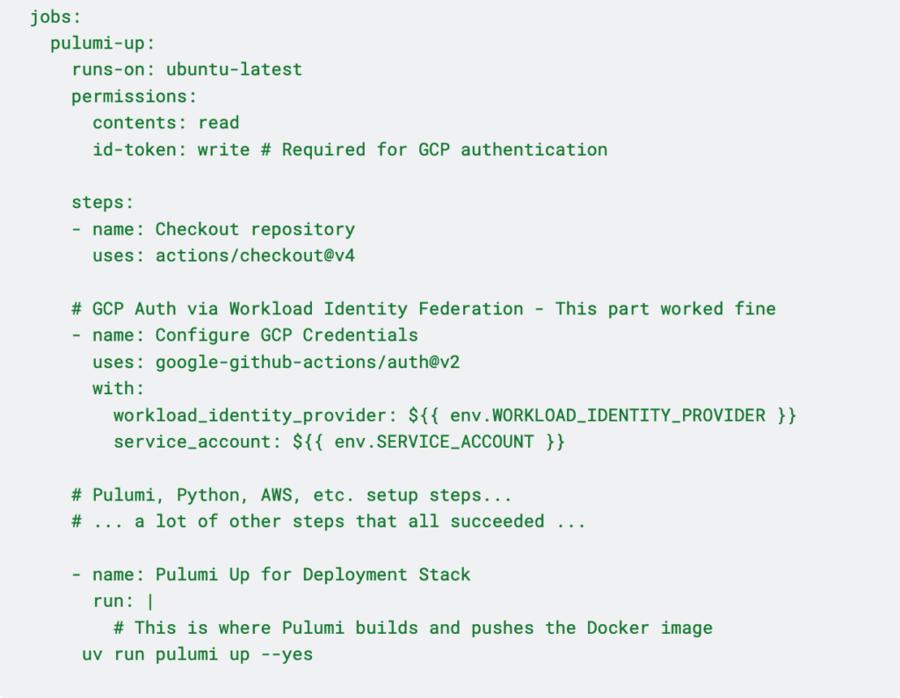The width and height of the screenshot is (900, 698).
Task: Click the 'with:' key
Action: pyautogui.click(x=119, y=388)
